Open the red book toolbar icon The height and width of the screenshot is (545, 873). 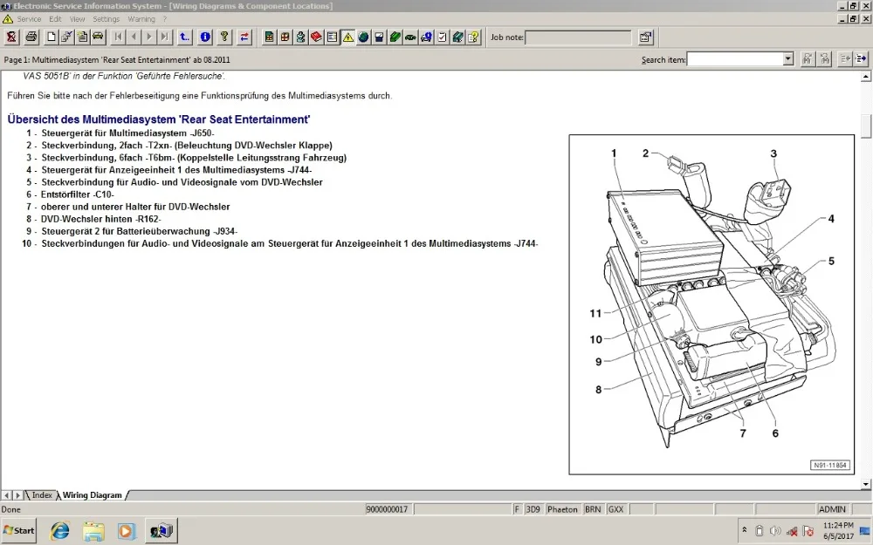pyautogui.click(x=316, y=37)
